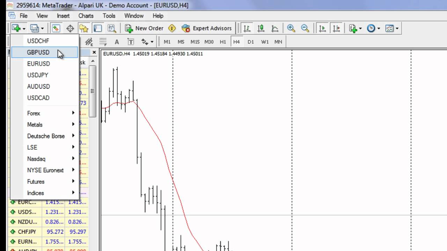Open the Profiles dropdown arrow
This screenshot has height=251, width=447.
click(42, 29)
